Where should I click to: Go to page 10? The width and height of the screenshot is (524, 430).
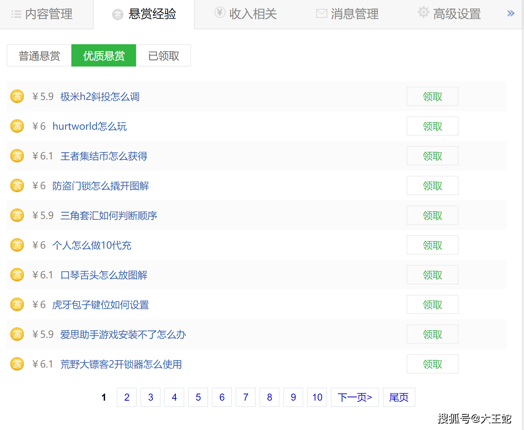317,397
